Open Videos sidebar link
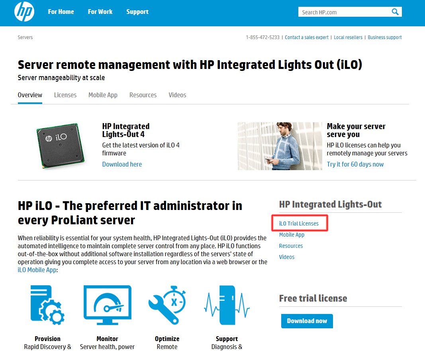The height and width of the screenshot is (351, 425). (x=287, y=257)
